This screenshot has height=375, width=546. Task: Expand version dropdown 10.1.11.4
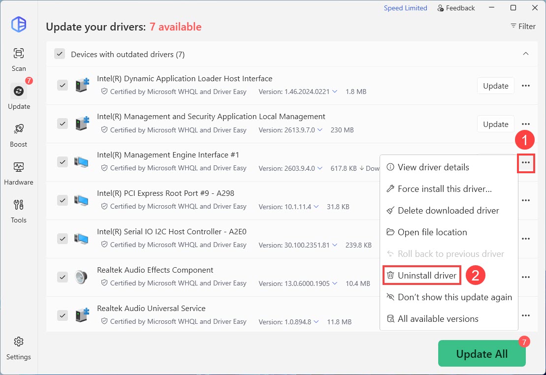pyautogui.click(x=316, y=207)
